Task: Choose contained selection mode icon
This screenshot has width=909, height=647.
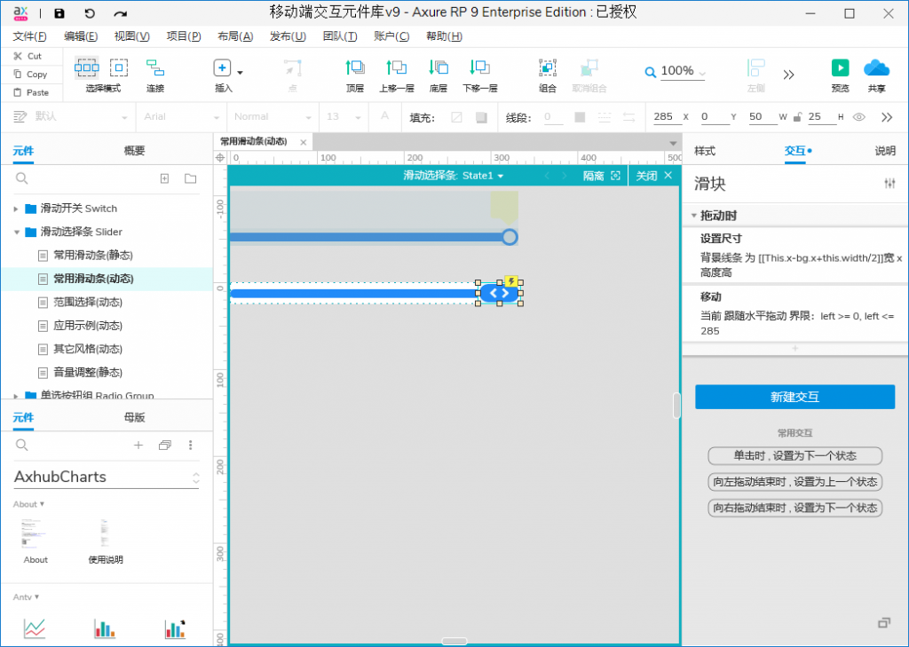Action: click(119, 67)
